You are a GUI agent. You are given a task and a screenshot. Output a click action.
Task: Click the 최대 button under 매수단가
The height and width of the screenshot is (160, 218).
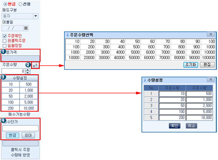(x=28, y=135)
